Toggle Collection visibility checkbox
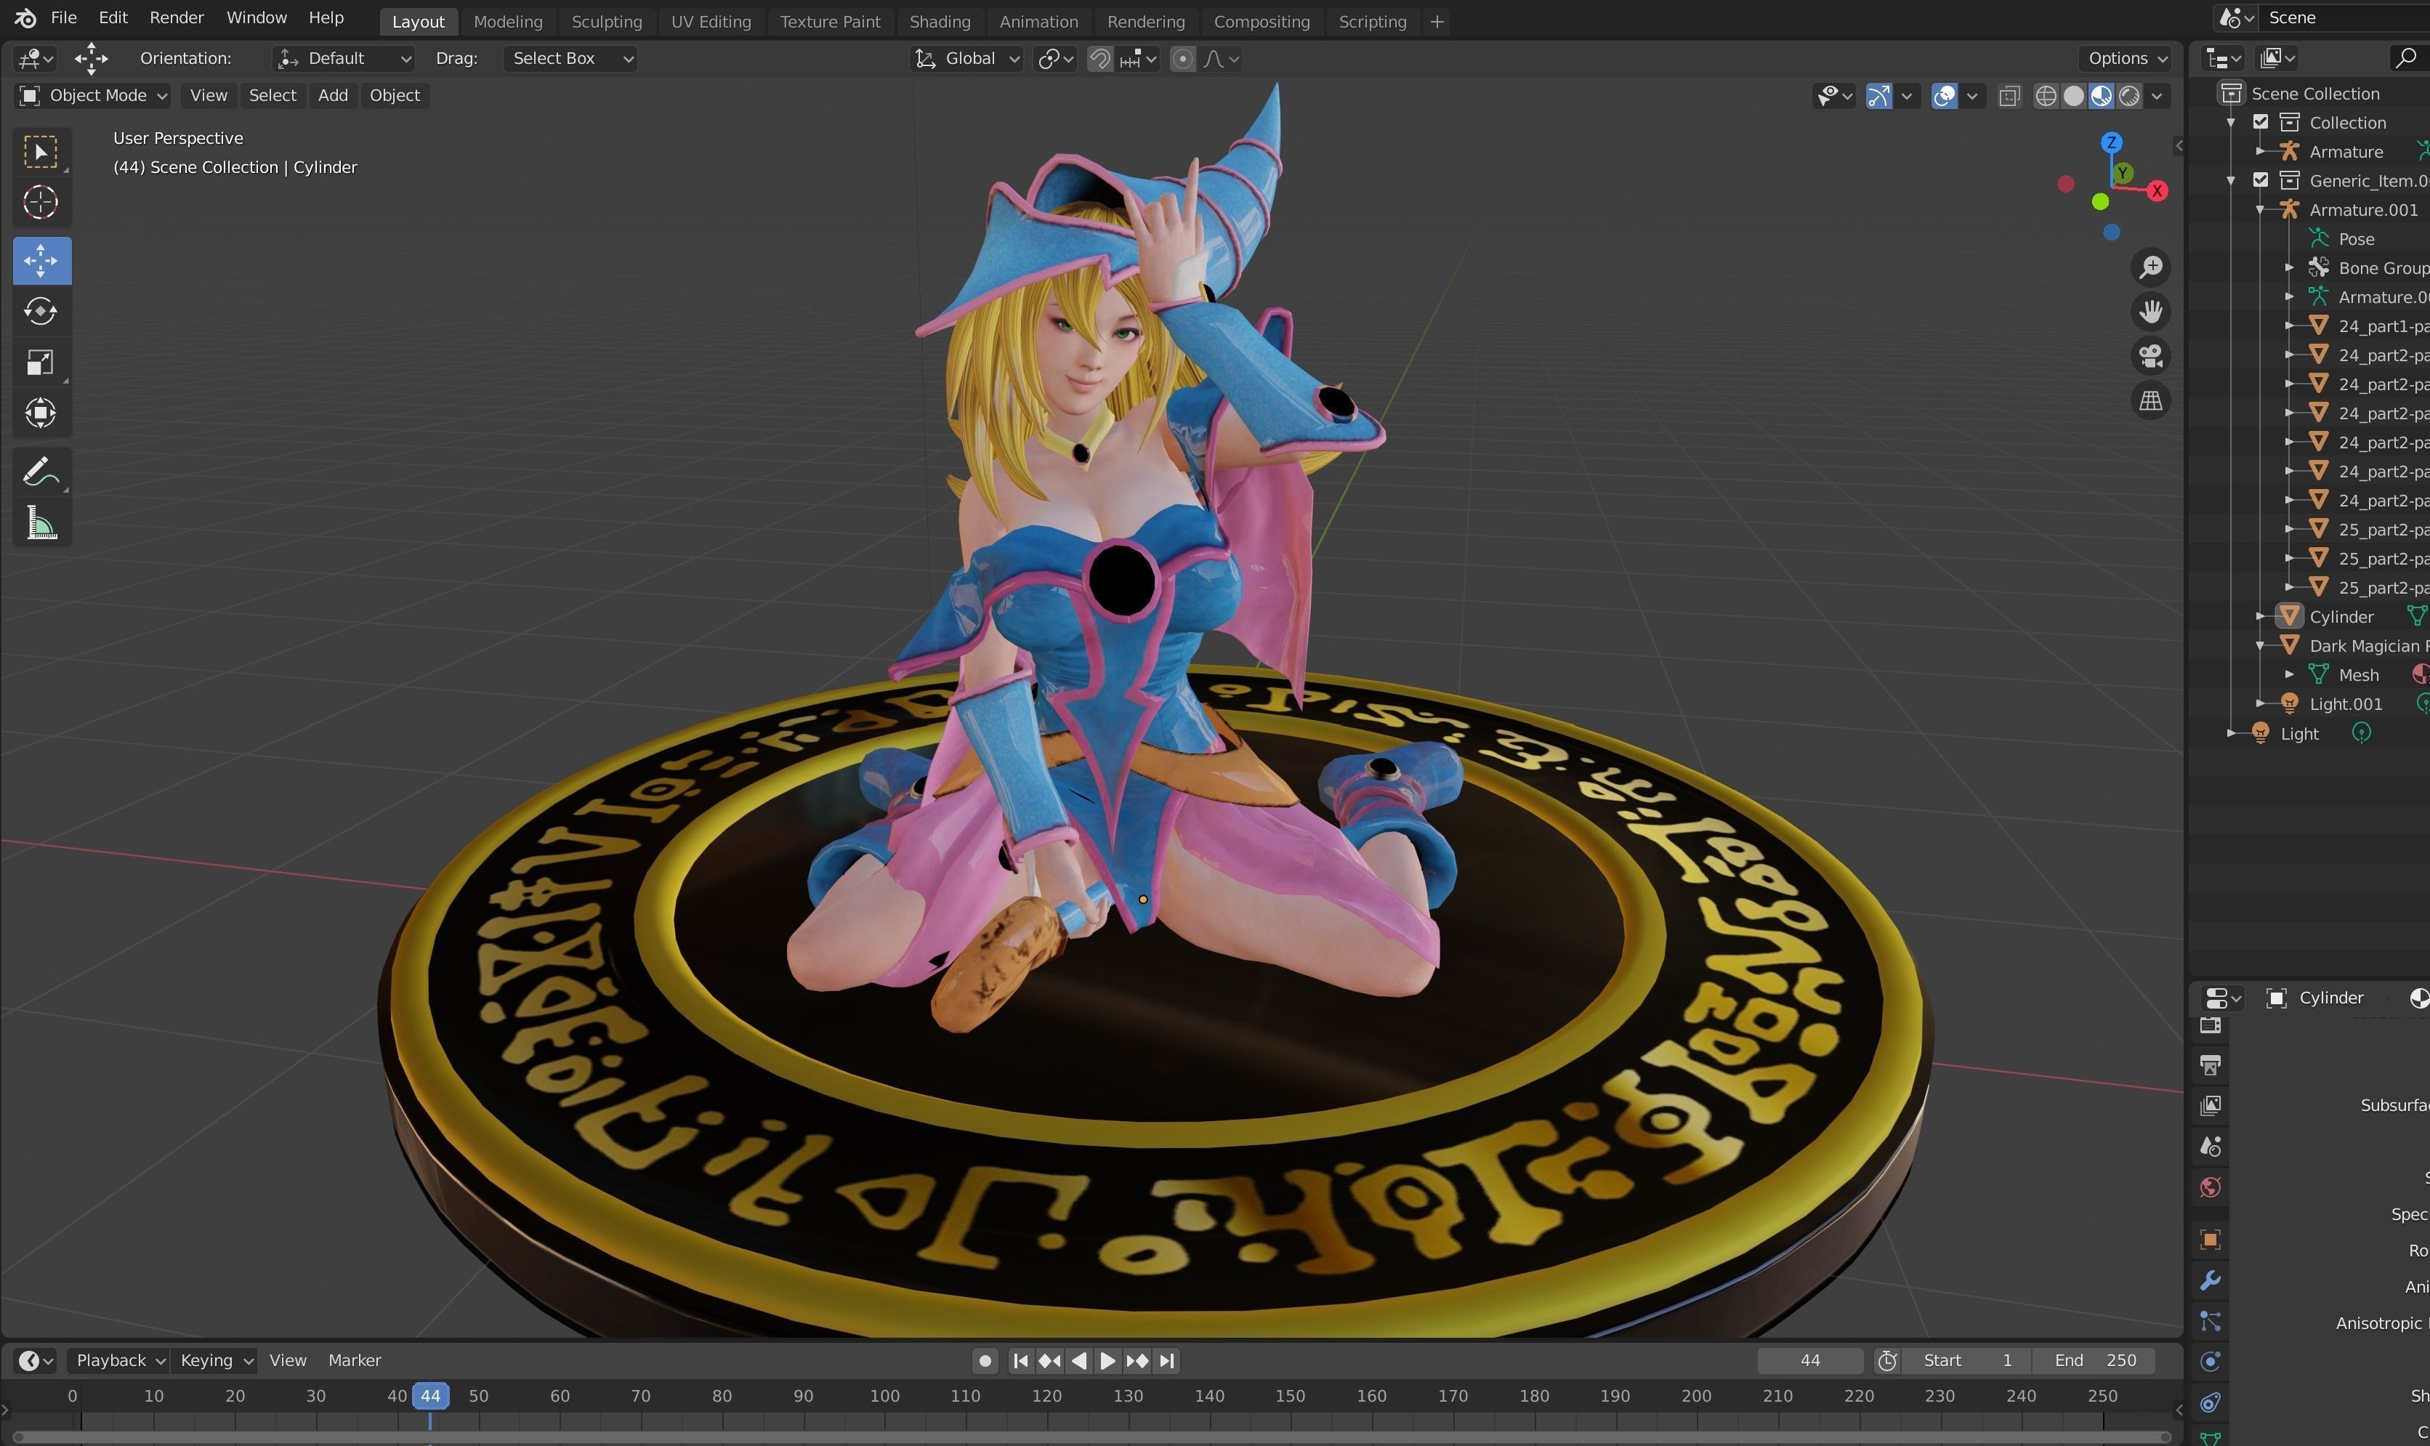The image size is (2430, 1446). tap(2261, 122)
